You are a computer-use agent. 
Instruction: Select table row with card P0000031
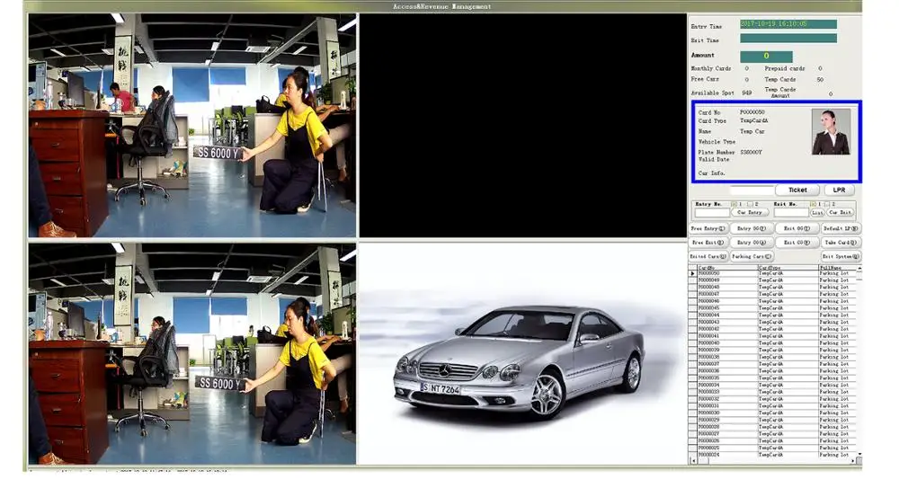pyautogui.click(x=773, y=406)
